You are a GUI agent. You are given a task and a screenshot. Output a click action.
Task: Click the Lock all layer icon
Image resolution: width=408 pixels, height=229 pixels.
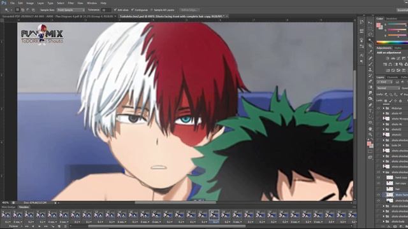click(x=401, y=101)
